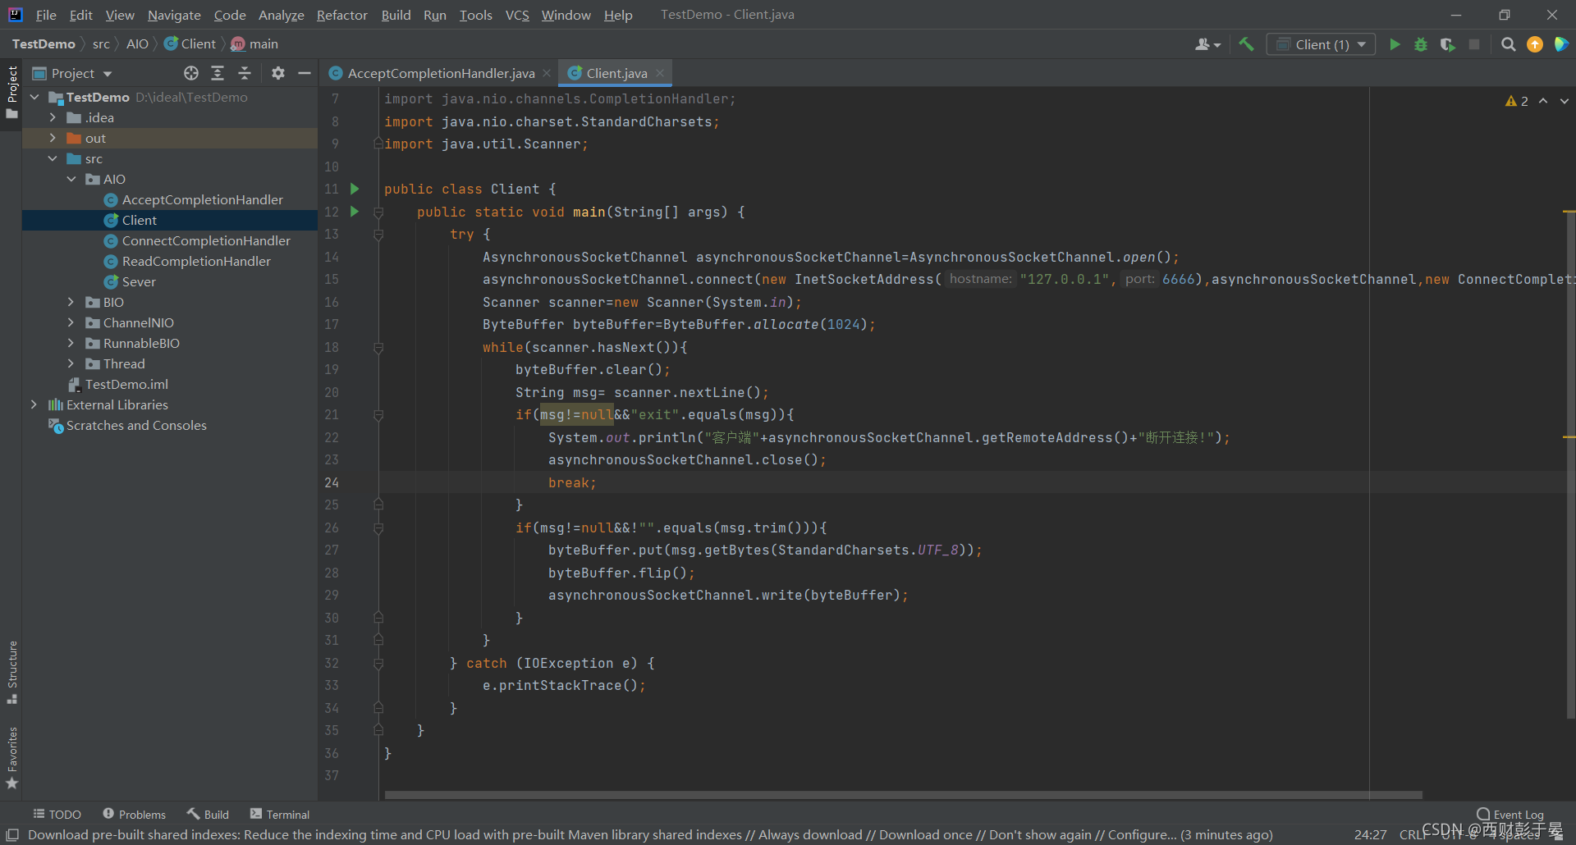This screenshot has width=1576, height=845.
Task: Open the Terminal tool window
Action: click(280, 814)
